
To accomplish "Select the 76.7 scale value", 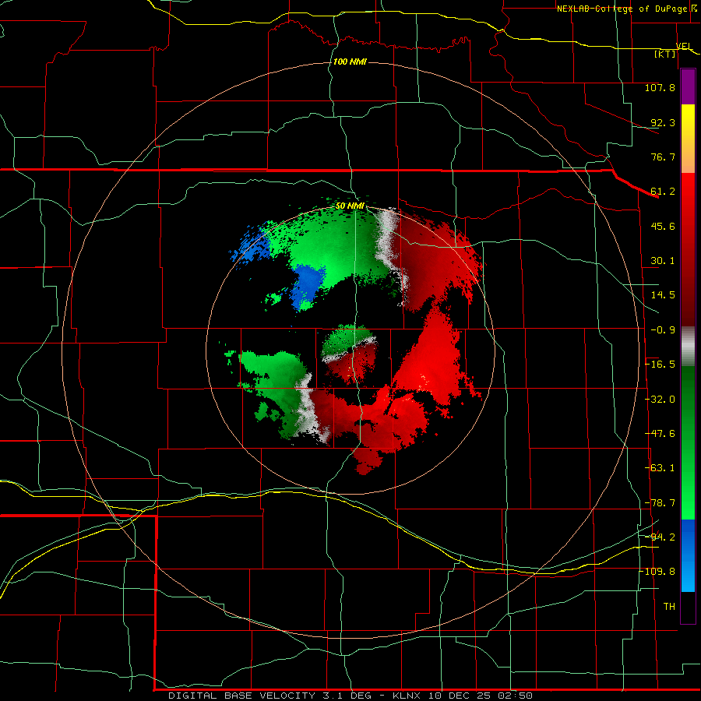I will pyautogui.click(x=663, y=157).
